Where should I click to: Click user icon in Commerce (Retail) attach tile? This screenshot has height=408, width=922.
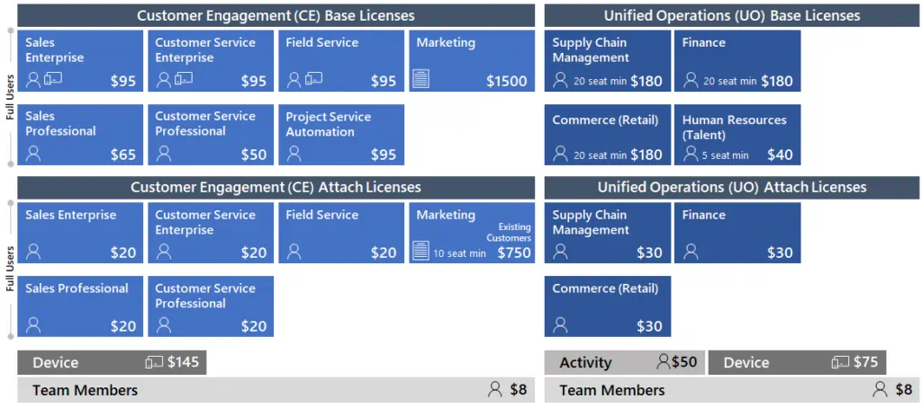(x=560, y=324)
